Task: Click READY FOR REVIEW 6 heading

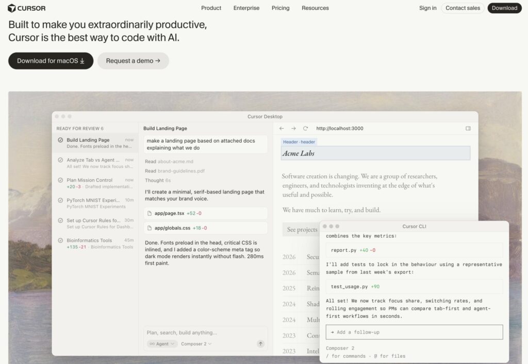Action: [80, 129]
